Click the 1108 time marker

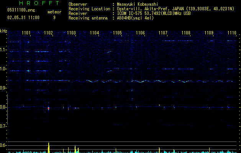(x=186, y=33)
